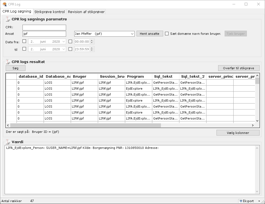Click the Eksport icon in status bar
The height and width of the screenshot is (204, 265).
click(x=240, y=201)
